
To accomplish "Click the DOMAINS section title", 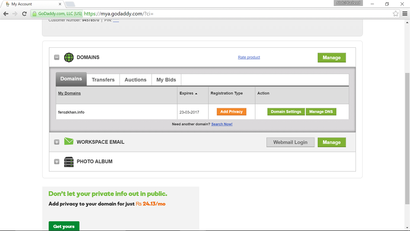I will [x=88, y=57].
